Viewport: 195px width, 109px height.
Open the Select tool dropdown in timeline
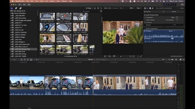tap(37, 60)
